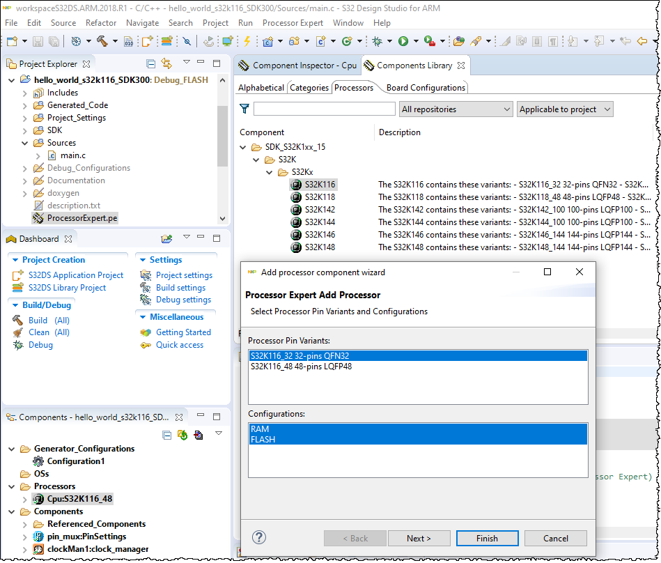The width and height of the screenshot is (661, 563).
Task: Switch to Component Inspector - Cpu tab
Action: pyautogui.click(x=298, y=65)
